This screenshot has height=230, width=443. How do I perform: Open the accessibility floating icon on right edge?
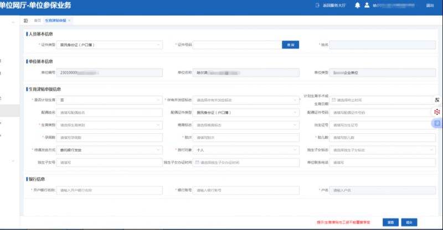tap(437, 100)
